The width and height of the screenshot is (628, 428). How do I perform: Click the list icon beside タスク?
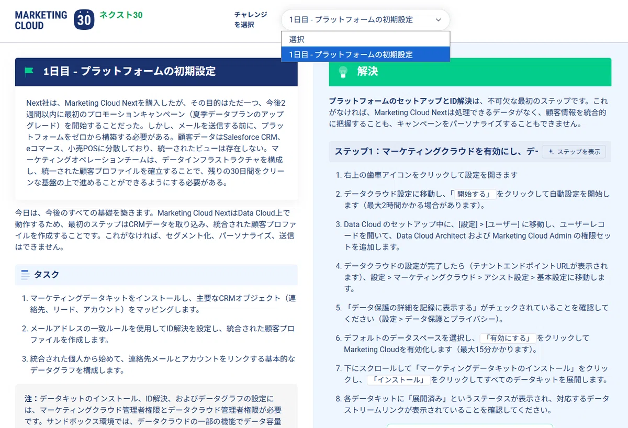coord(25,275)
